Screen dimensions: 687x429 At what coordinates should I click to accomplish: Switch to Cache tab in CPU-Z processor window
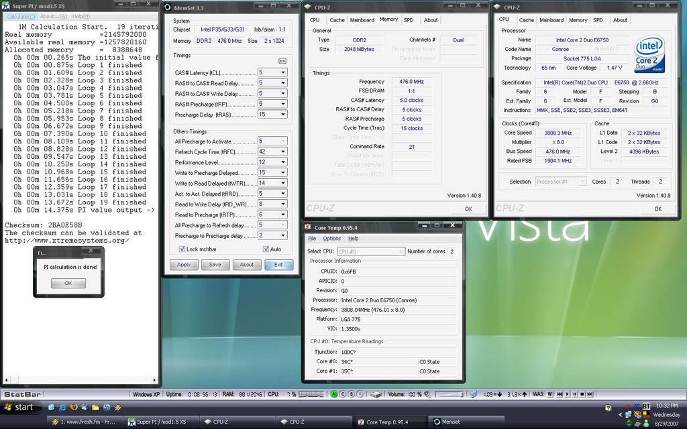coord(526,20)
